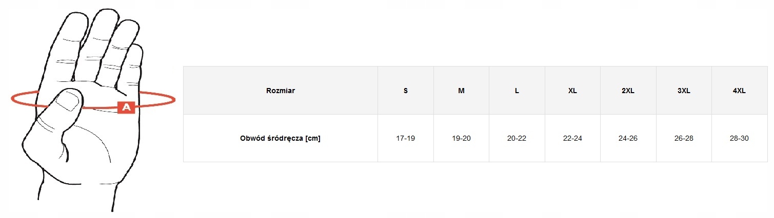774x218 pixels.
Task: Click the 20-22 measurement cell
Action: point(517,138)
